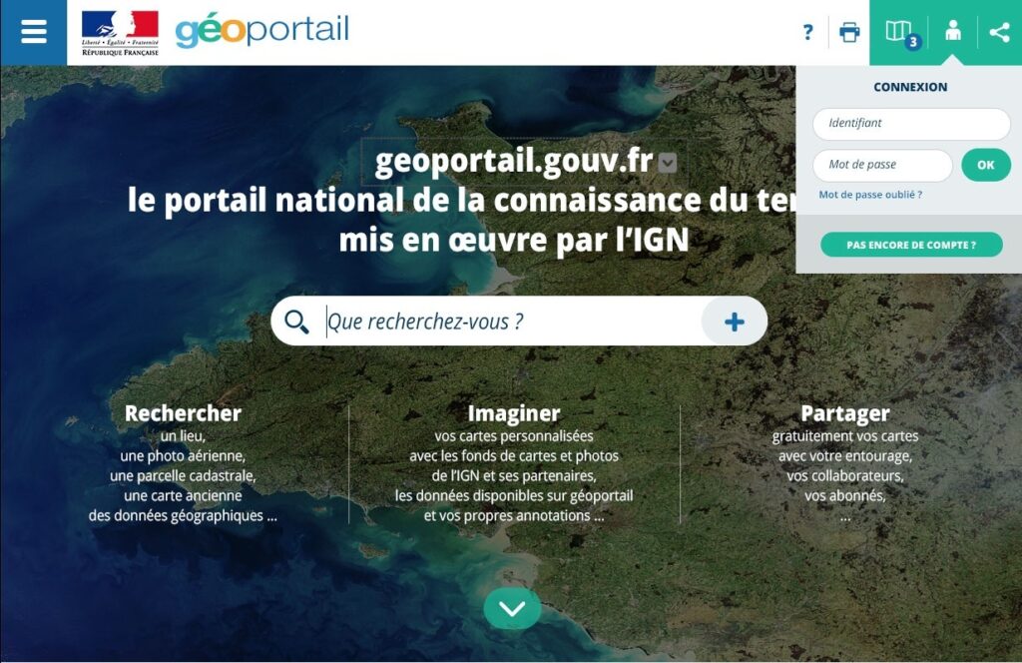Click 'mis en œuvre par l'IGN' text

point(514,240)
